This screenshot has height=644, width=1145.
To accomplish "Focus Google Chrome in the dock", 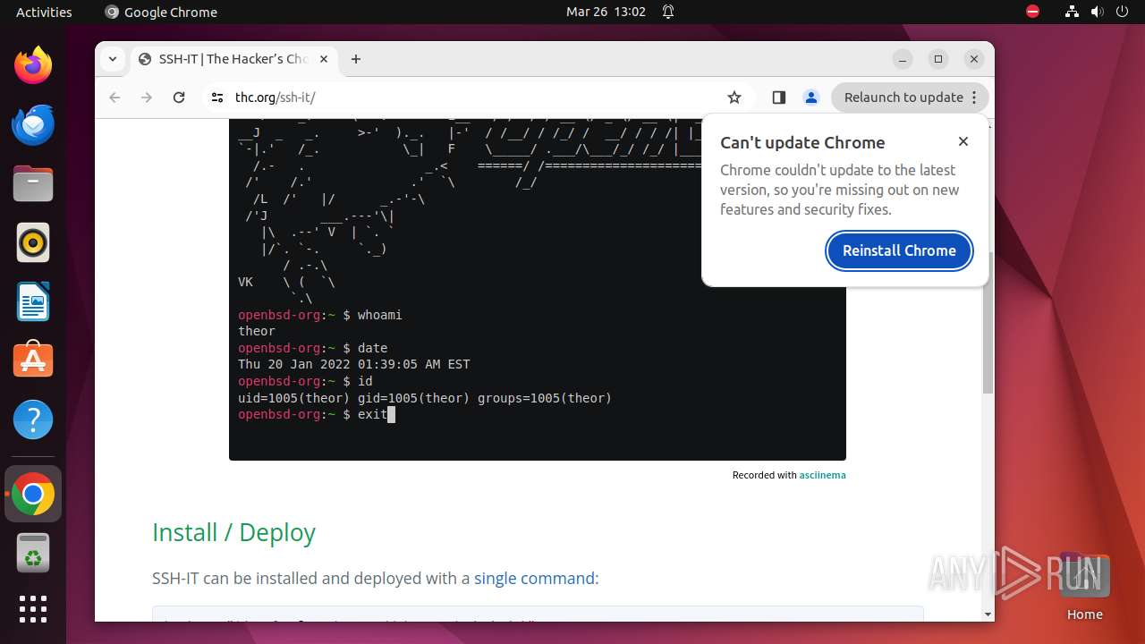I will pyautogui.click(x=33, y=494).
